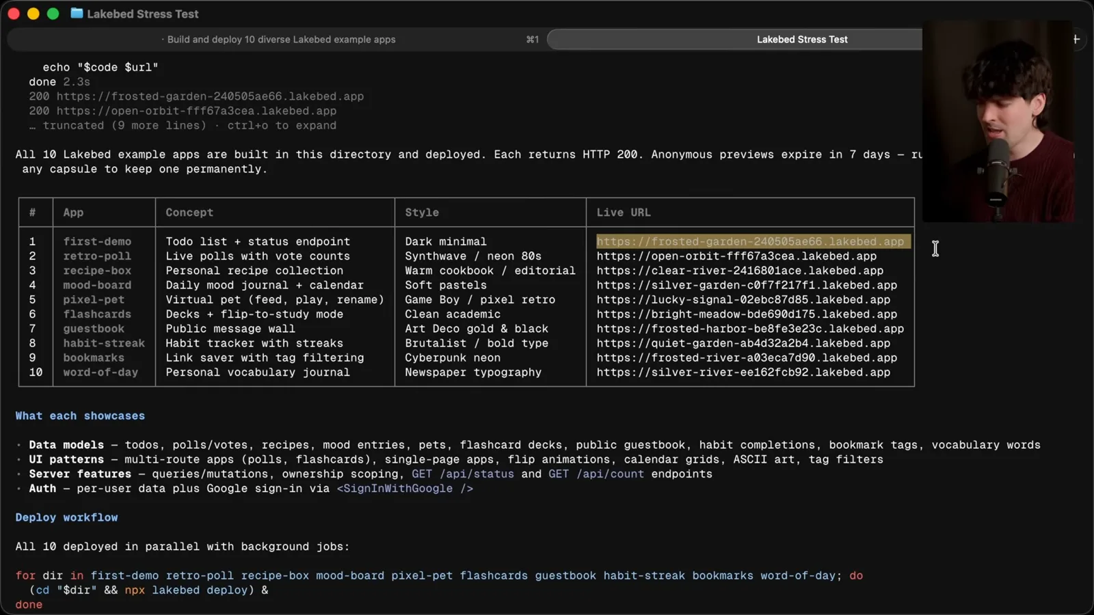
Task: Open the open-orbit live URL in the table
Action: pos(736,256)
